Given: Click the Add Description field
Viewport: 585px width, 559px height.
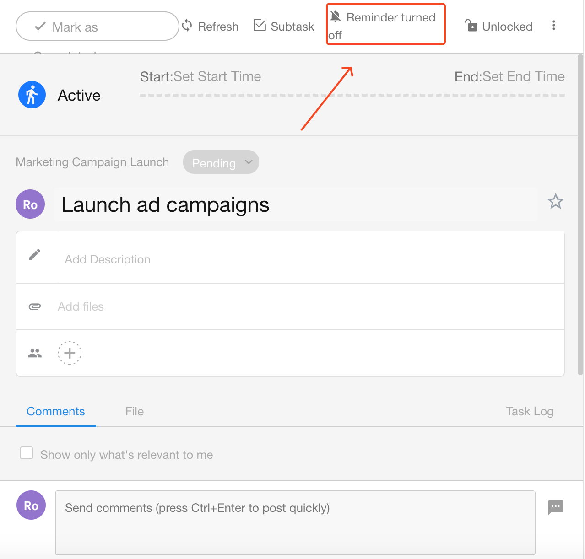Looking at the screenshot, I should tap(108, 259).
